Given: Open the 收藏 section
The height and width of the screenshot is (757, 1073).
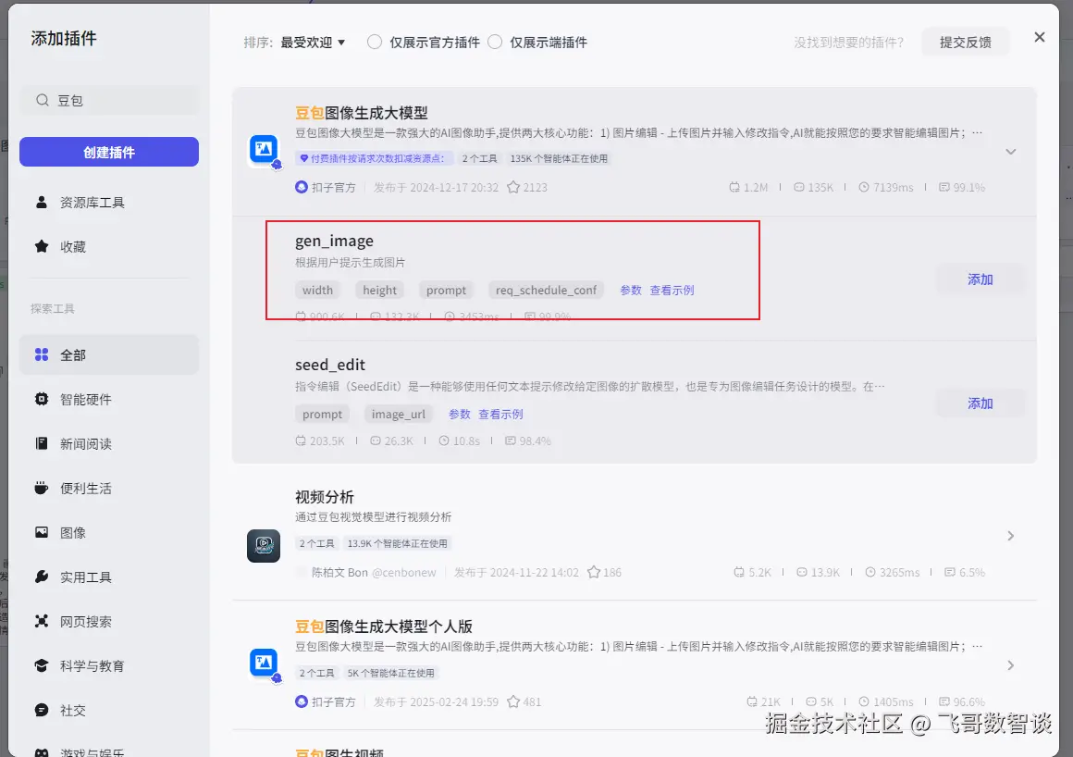Looking at the screenshot, I should click(109, 246).
